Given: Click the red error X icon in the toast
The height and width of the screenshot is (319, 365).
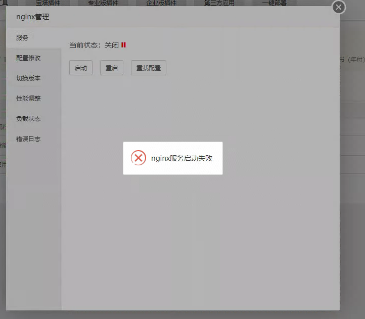Looking at the screenshot, I should tap(139, 158).
